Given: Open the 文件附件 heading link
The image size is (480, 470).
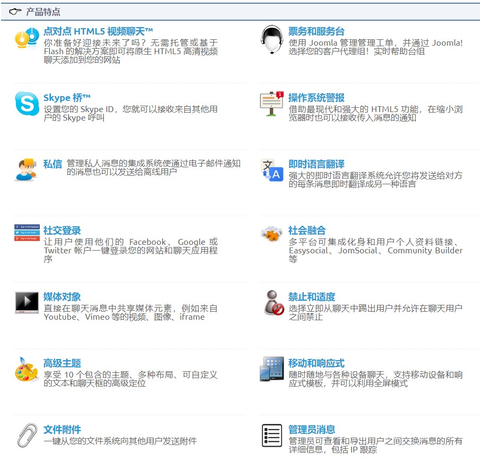Looking at the screenshot, I should point(62,430).
